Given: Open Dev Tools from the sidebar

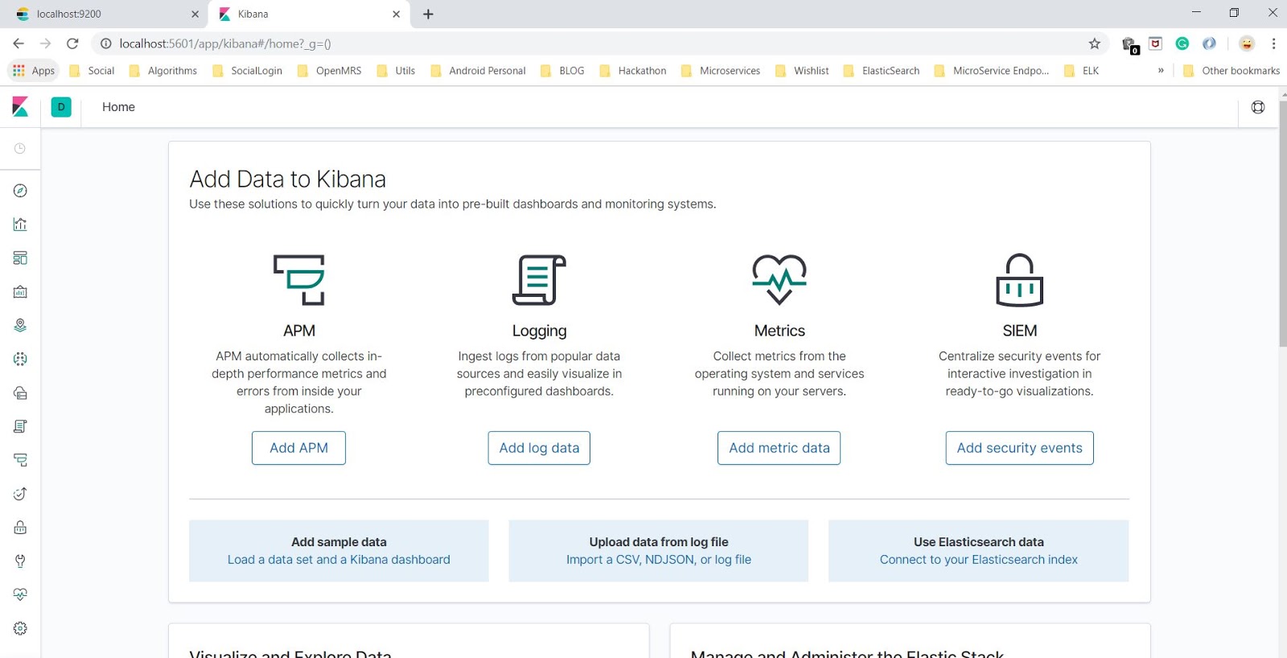Looking at the screenshot, I should pos(20,561).
